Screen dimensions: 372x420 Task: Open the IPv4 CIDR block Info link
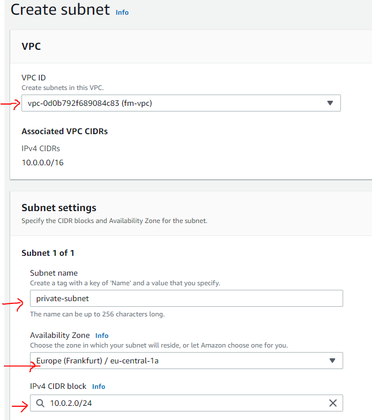tap(98, 386)
